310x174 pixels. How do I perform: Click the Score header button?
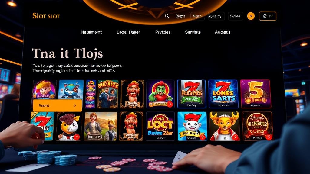(235, 16)
